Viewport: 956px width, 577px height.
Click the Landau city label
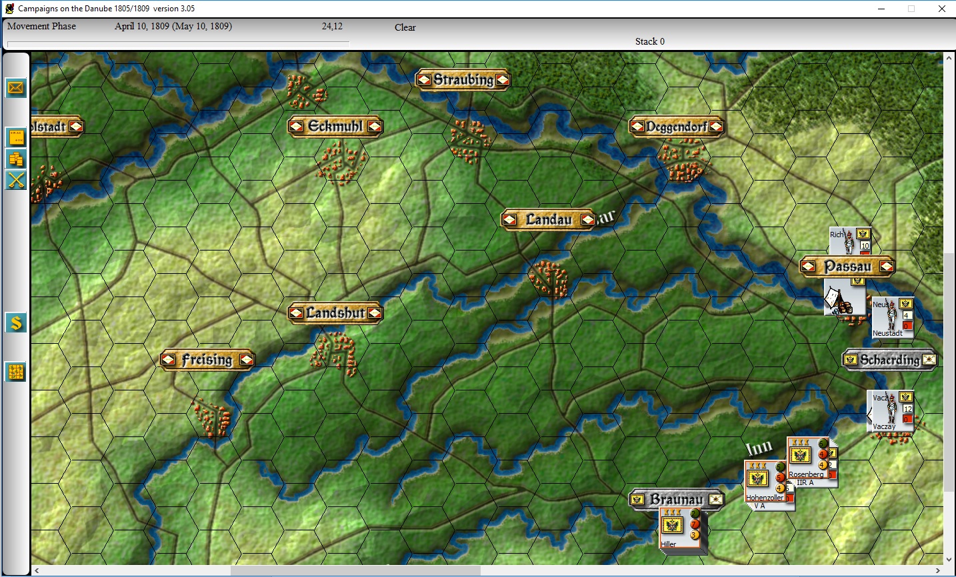pyautogui.click(x=548, y=219)
